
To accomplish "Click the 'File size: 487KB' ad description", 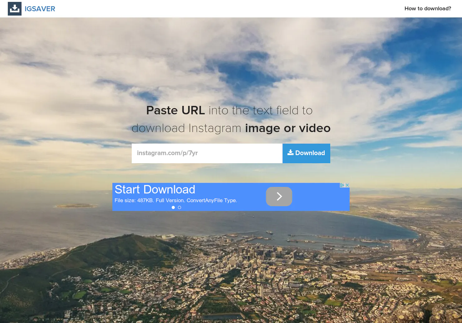I will (x=176, y=200).
